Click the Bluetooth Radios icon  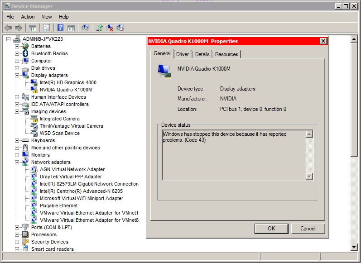point(25,53)
